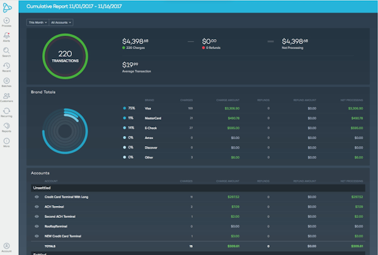Open the Process icon in sidebar
Viewport: 378px width, 255px height.
point(6,22)
